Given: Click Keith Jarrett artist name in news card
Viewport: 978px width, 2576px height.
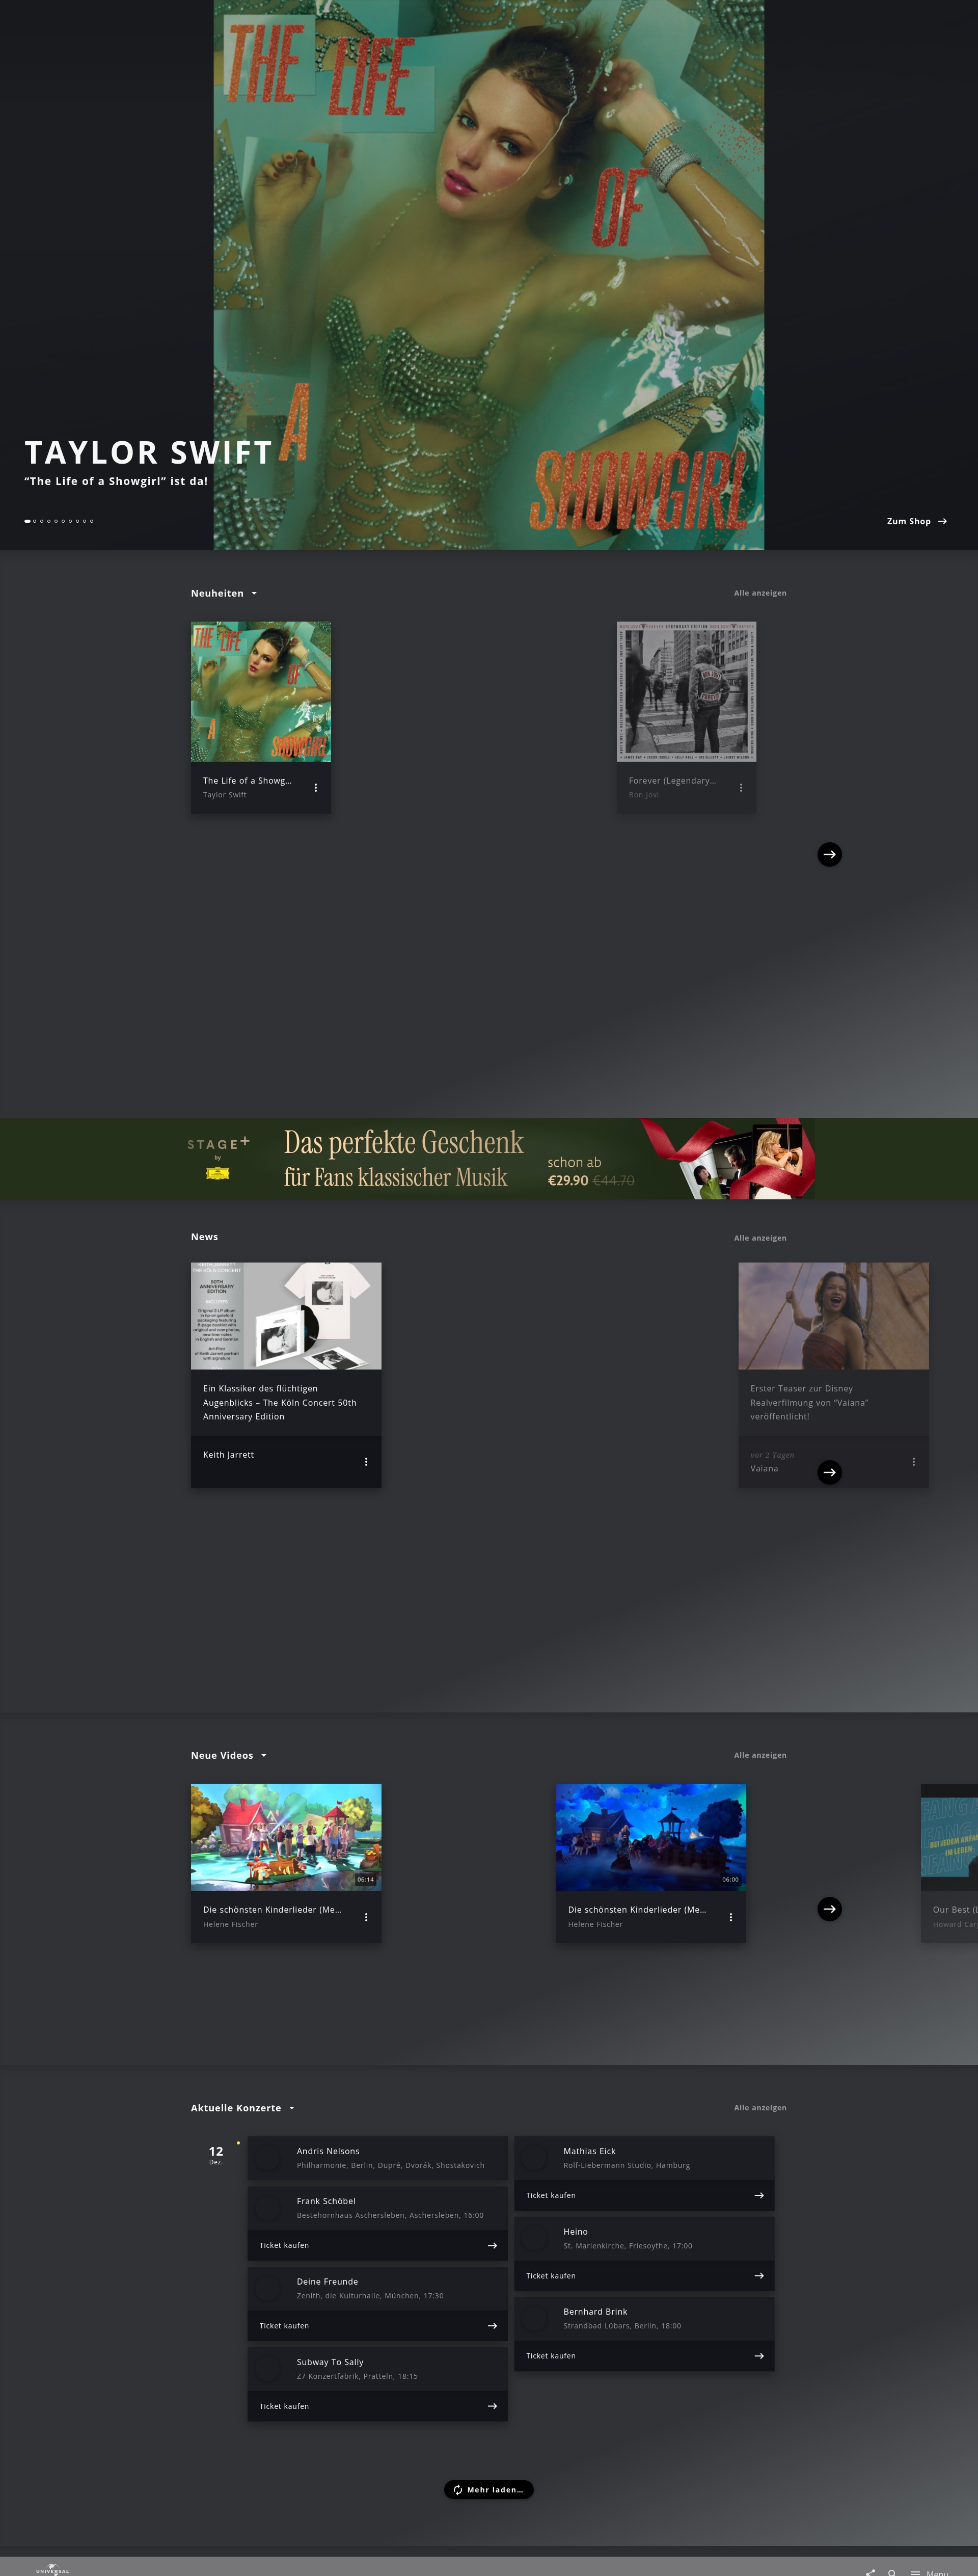Looking at the screenshot, I should (228, 1455).
